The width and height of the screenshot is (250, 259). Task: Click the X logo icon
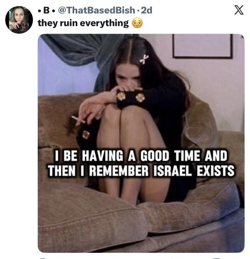[x=239, y=10]
